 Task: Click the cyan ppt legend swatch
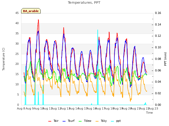[112, 121]
